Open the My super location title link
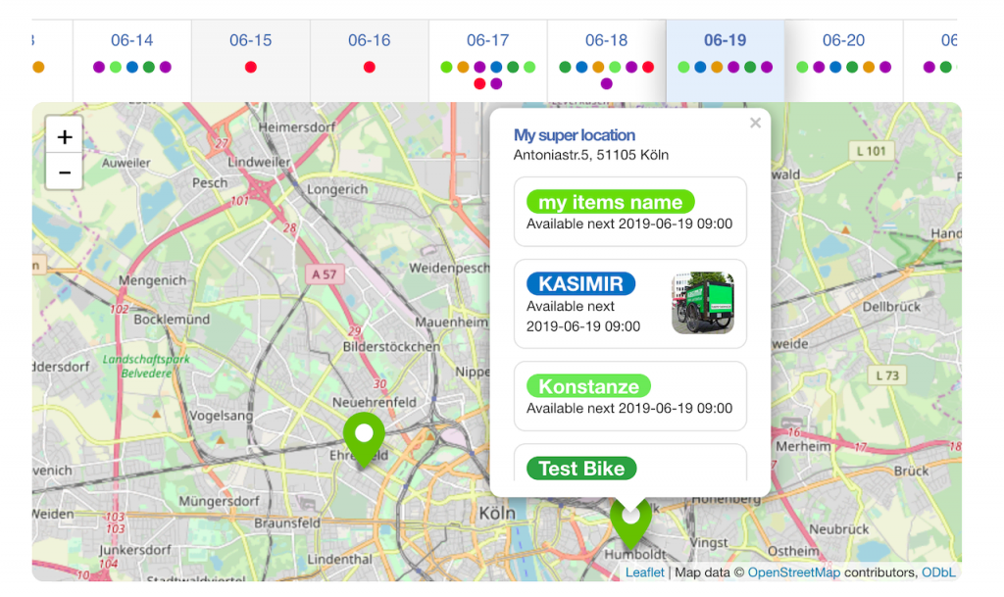 point(575,135)
